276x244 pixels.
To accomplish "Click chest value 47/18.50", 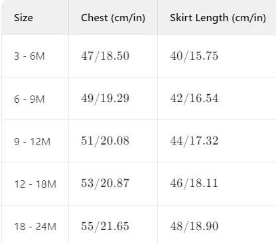I will pyautogui.click(x=105, y=56).
